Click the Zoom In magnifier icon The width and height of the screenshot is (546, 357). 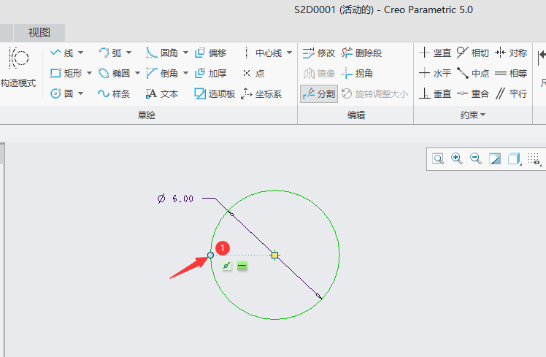click(x=456, y=159)
